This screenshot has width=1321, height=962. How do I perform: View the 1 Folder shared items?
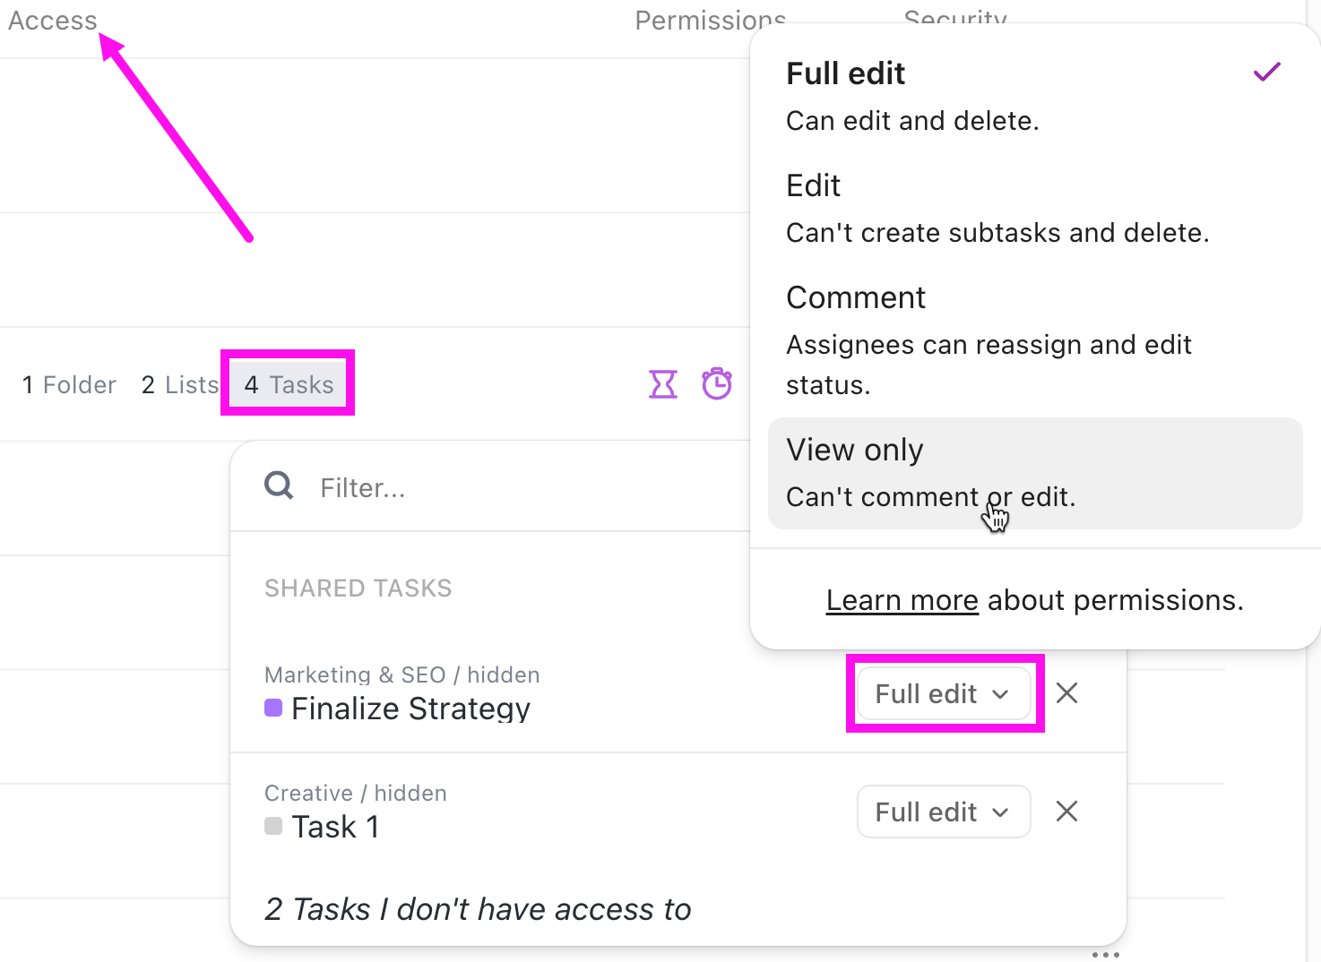click(68, 383)
